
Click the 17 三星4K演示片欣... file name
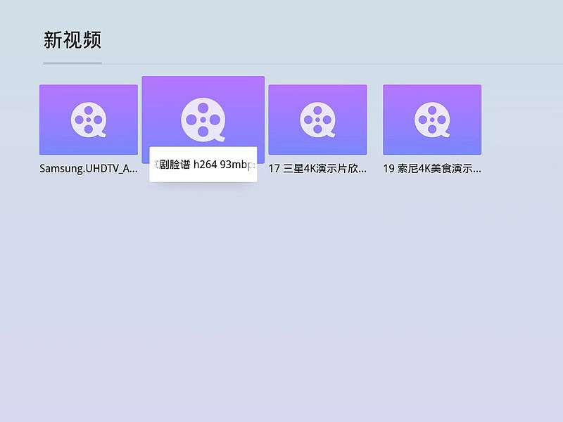[317, 168]
